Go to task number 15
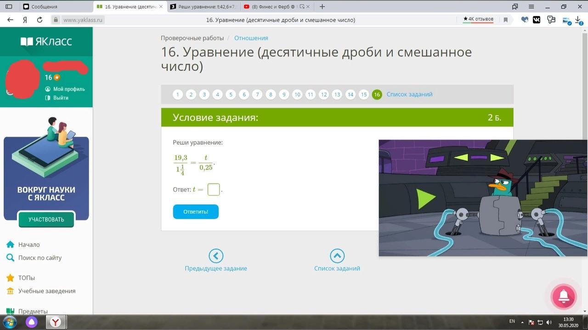 point(364,94)
